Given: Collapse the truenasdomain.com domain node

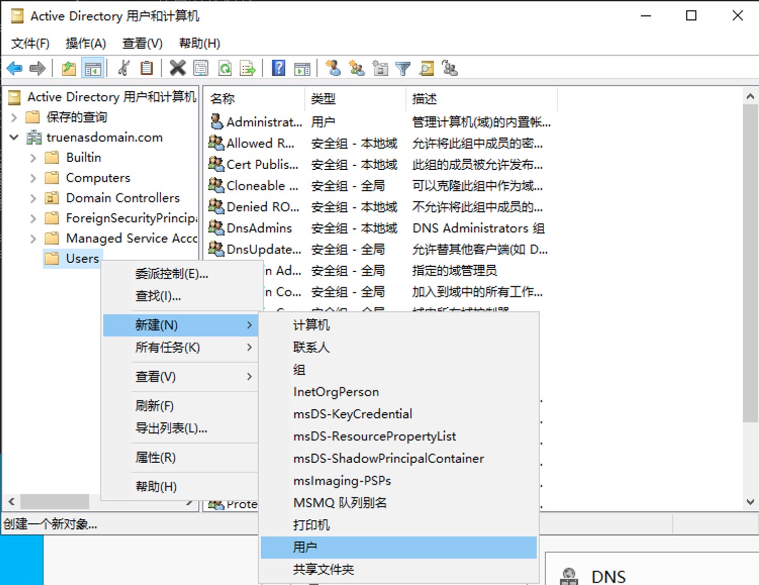Looking at the screenshot, I should [x=14, y=137].
